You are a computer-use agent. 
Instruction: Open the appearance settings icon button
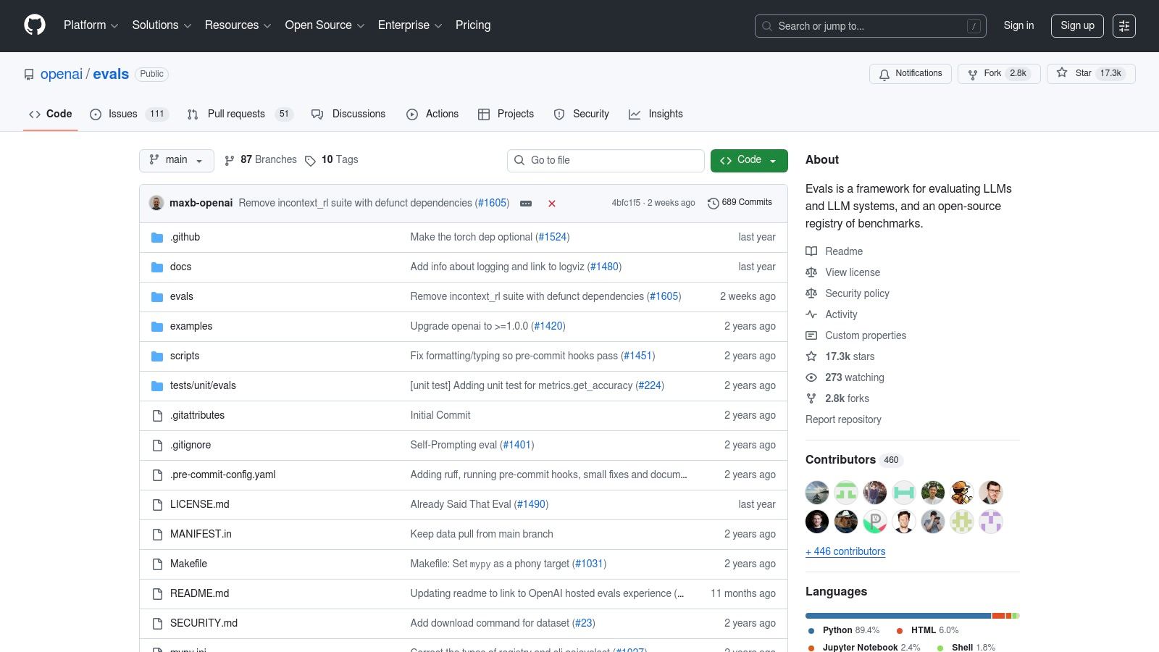tap(1124, 25)
